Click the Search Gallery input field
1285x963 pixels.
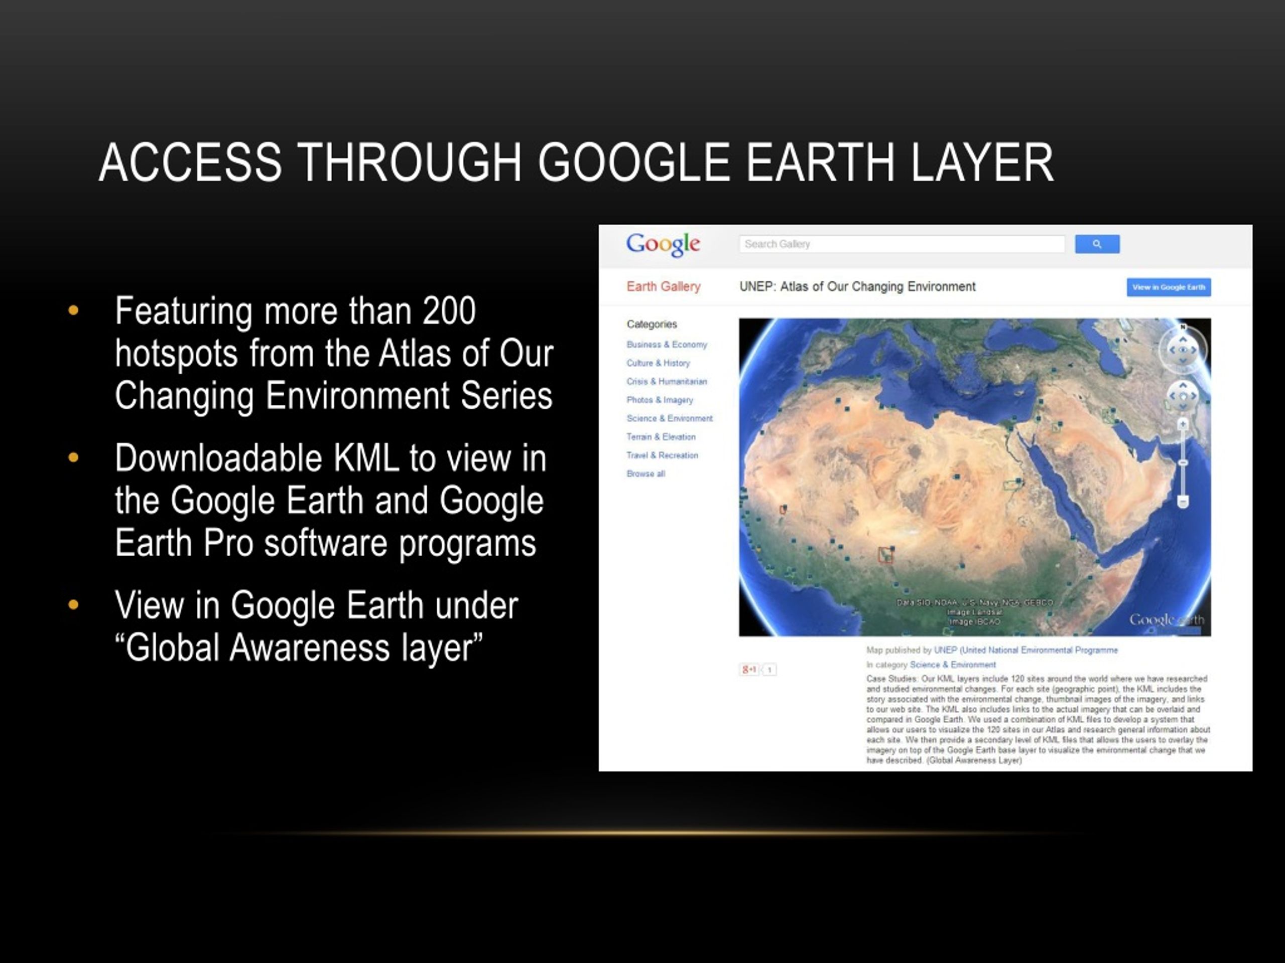(x=902, y=244)
